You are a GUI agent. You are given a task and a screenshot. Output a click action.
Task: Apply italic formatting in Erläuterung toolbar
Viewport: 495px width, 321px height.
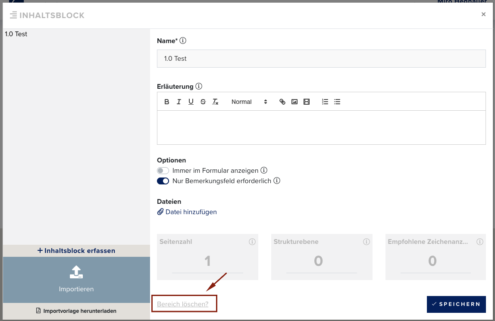point(179,102)
